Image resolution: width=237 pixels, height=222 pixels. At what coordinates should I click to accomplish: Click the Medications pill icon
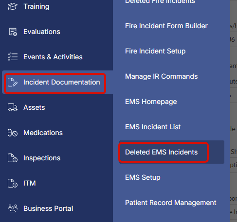pyautogui.click(x=13, y=133)
